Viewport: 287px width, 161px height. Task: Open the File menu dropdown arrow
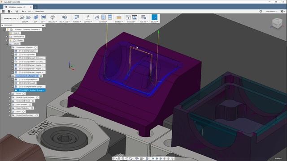pos(12,11)
